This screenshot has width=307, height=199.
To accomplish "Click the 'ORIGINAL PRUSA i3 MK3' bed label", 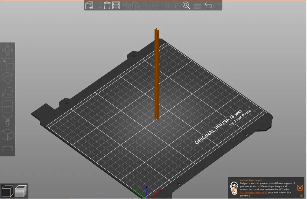I will click(218, 127).
